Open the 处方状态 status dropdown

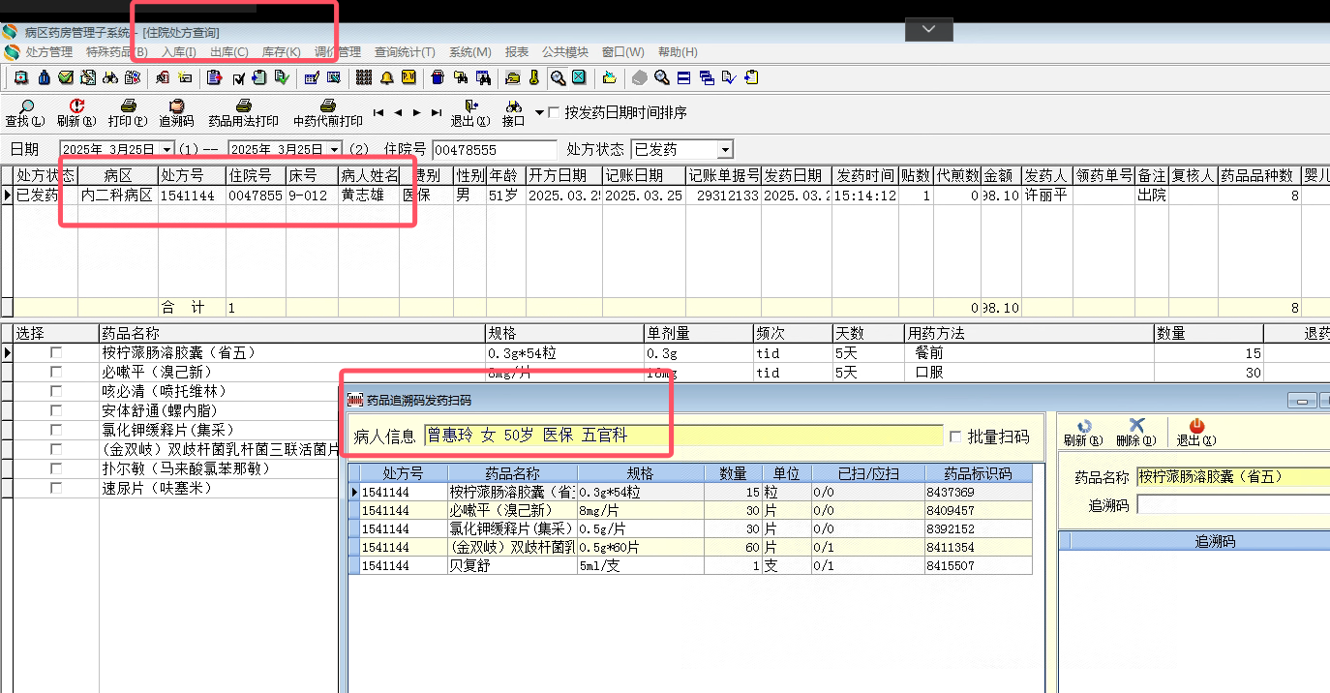pos(725,150)
